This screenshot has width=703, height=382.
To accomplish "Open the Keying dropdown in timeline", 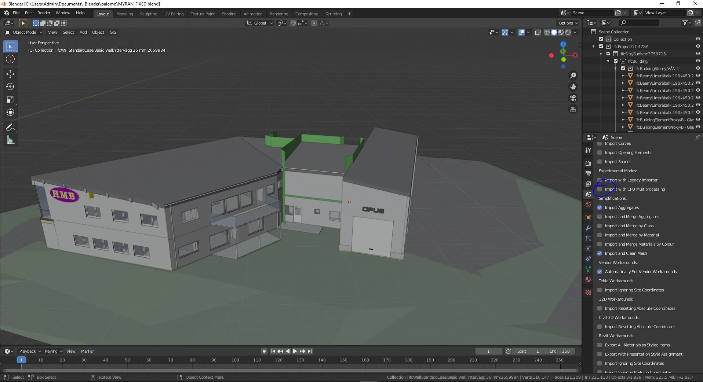I will (x=53, y=351).
